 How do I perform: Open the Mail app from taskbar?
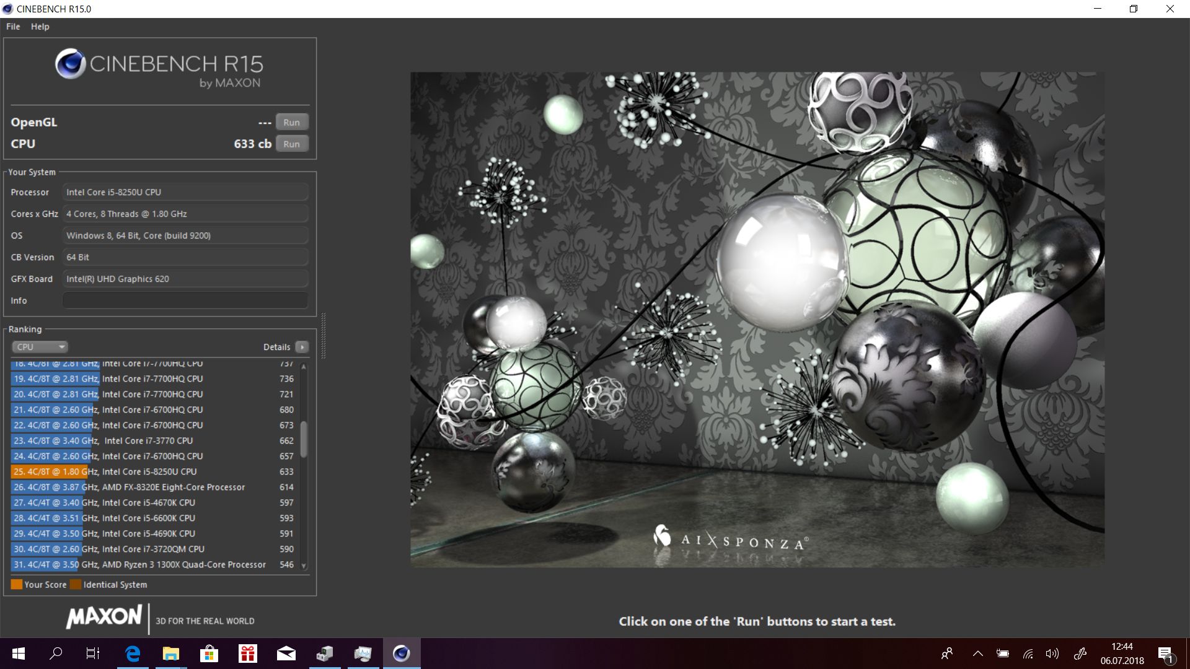[x=286, y=654]
